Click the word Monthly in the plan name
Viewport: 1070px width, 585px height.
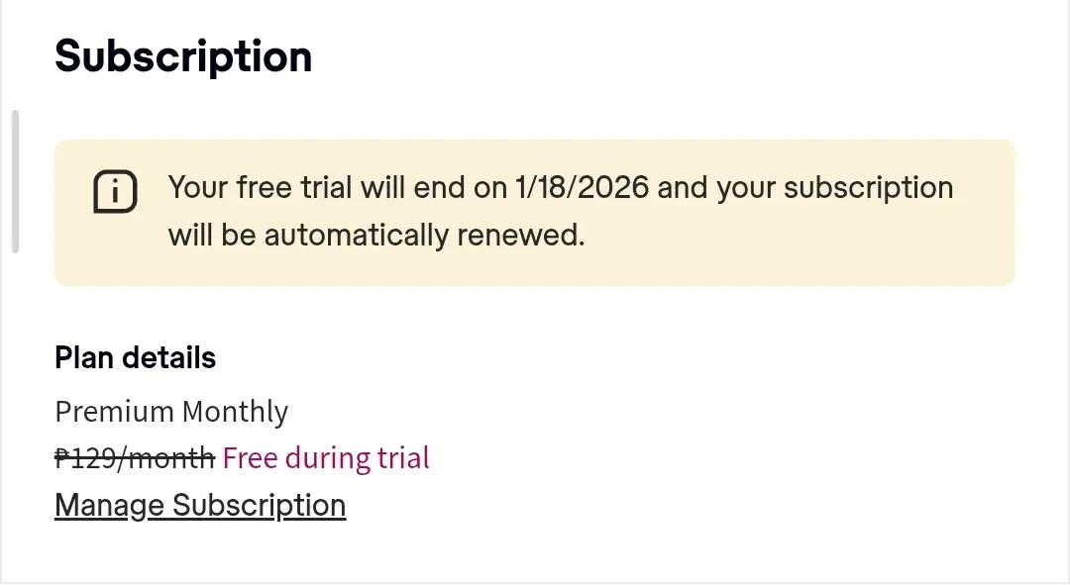point(235,412)
